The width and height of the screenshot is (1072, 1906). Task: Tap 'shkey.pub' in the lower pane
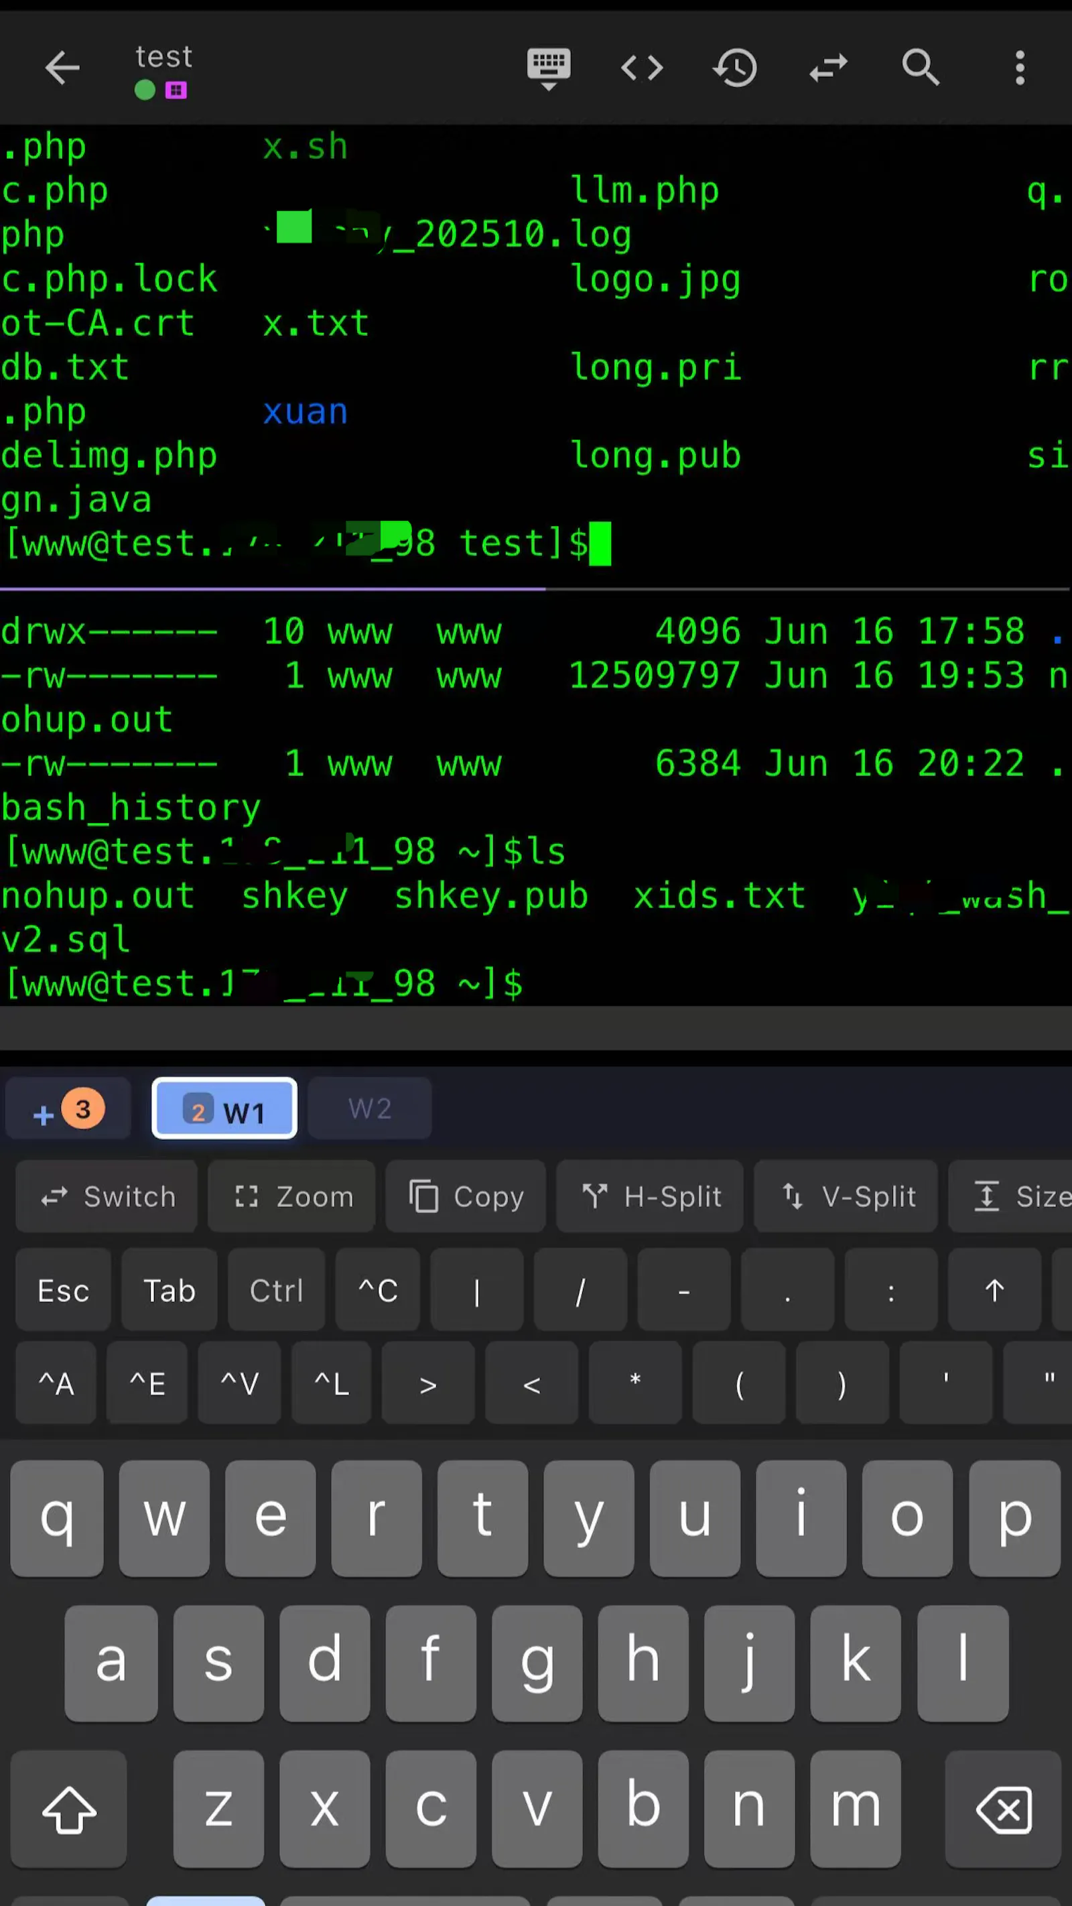pos(491,895)
